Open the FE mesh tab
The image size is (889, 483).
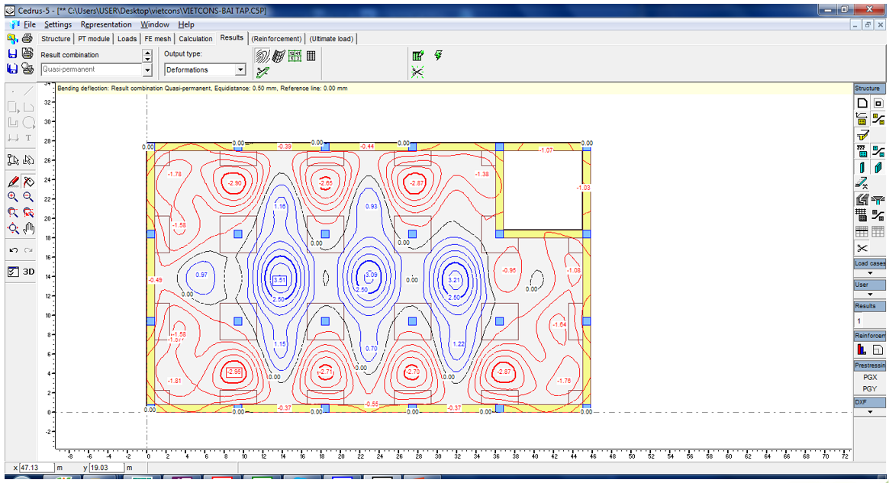[x=158, y=39]
